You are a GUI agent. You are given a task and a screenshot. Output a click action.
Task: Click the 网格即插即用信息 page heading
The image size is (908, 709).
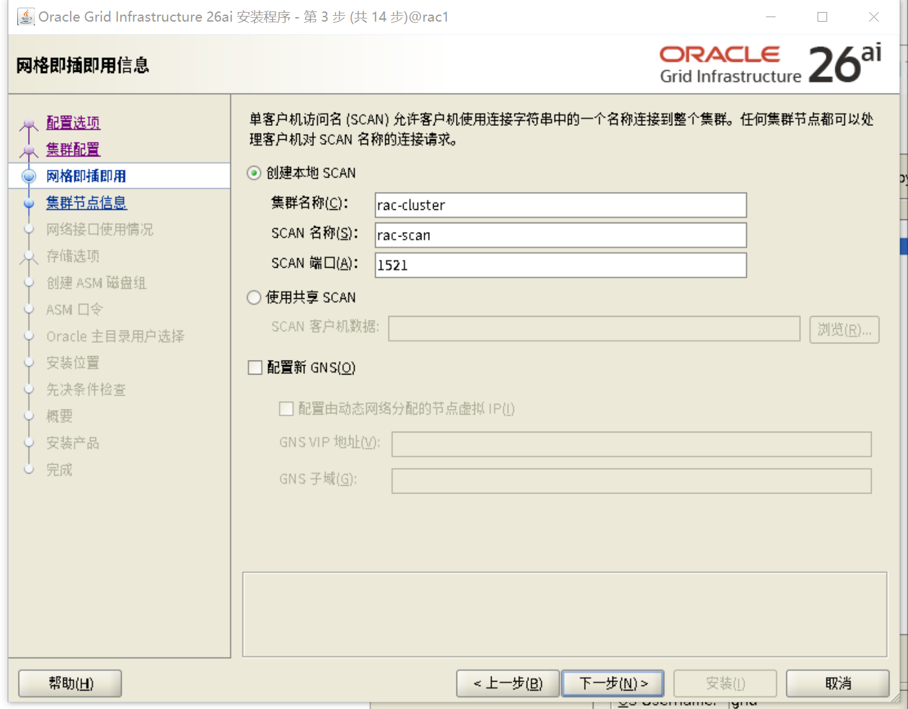pyautogui.click(x=83, y=65)
